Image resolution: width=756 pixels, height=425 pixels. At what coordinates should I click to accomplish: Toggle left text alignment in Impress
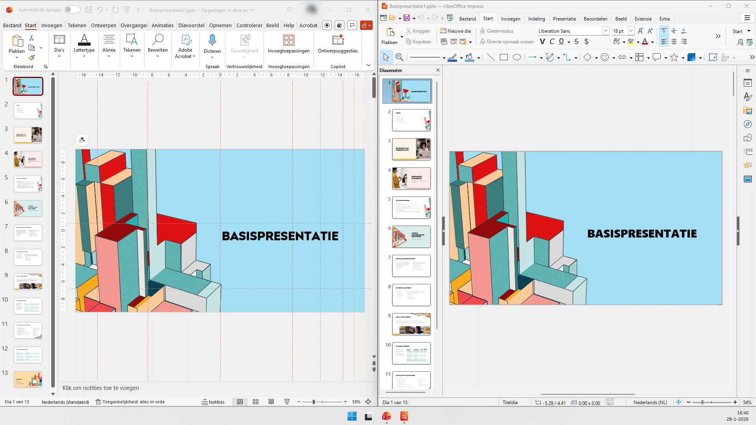click(x=664, y=42)
